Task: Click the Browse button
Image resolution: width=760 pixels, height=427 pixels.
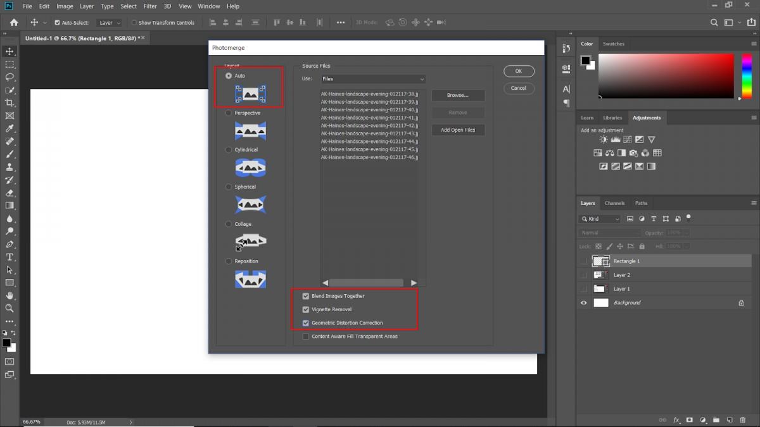Action: click(458, 96)
